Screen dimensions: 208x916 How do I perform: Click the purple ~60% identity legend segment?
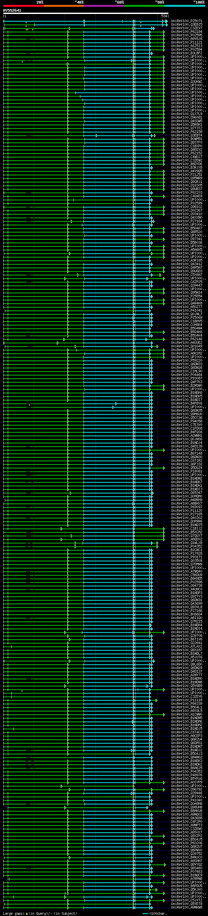[x=104, y=6]
